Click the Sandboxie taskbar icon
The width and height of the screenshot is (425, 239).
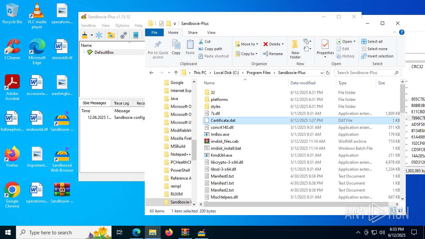tap(201, 232)
